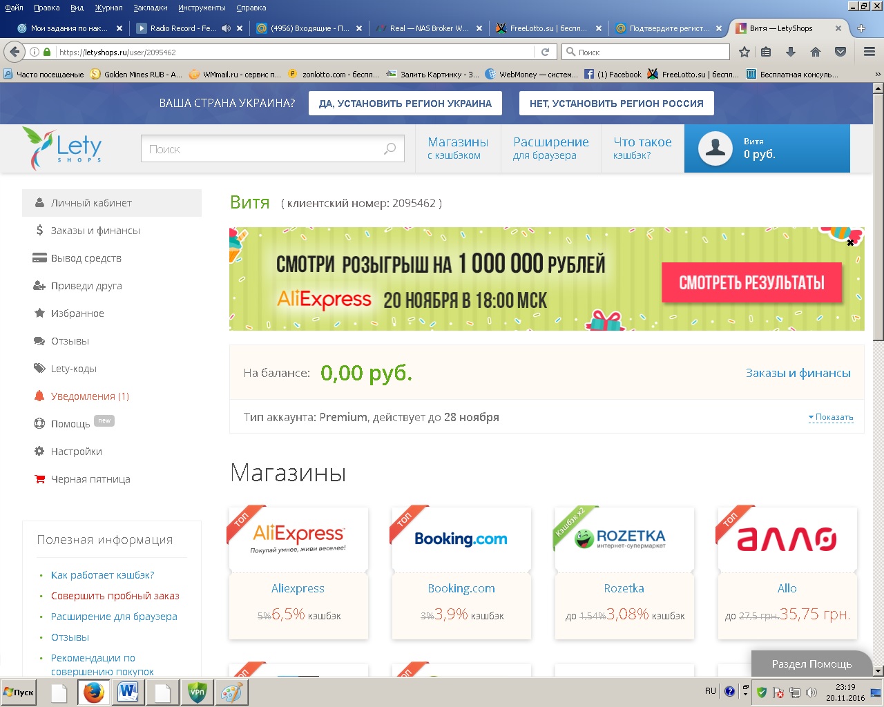
Task: Open the Word icon in taskbar
Action: tap(128, 692)
